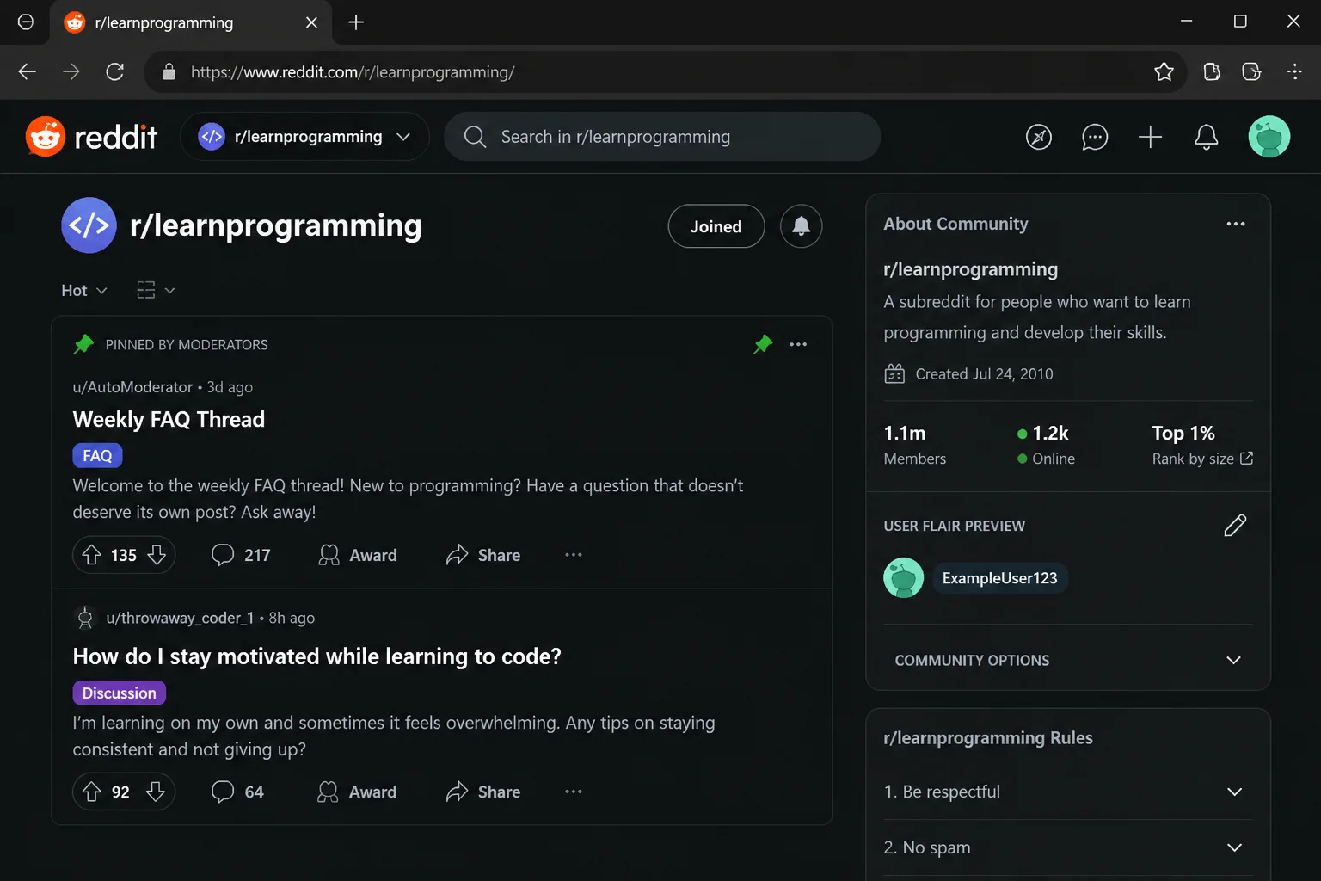Image resolution: width=1321 pixels, height=881 pixels.
Task: Award the Weekly FAQ Thread post
Action: [357, 555]
